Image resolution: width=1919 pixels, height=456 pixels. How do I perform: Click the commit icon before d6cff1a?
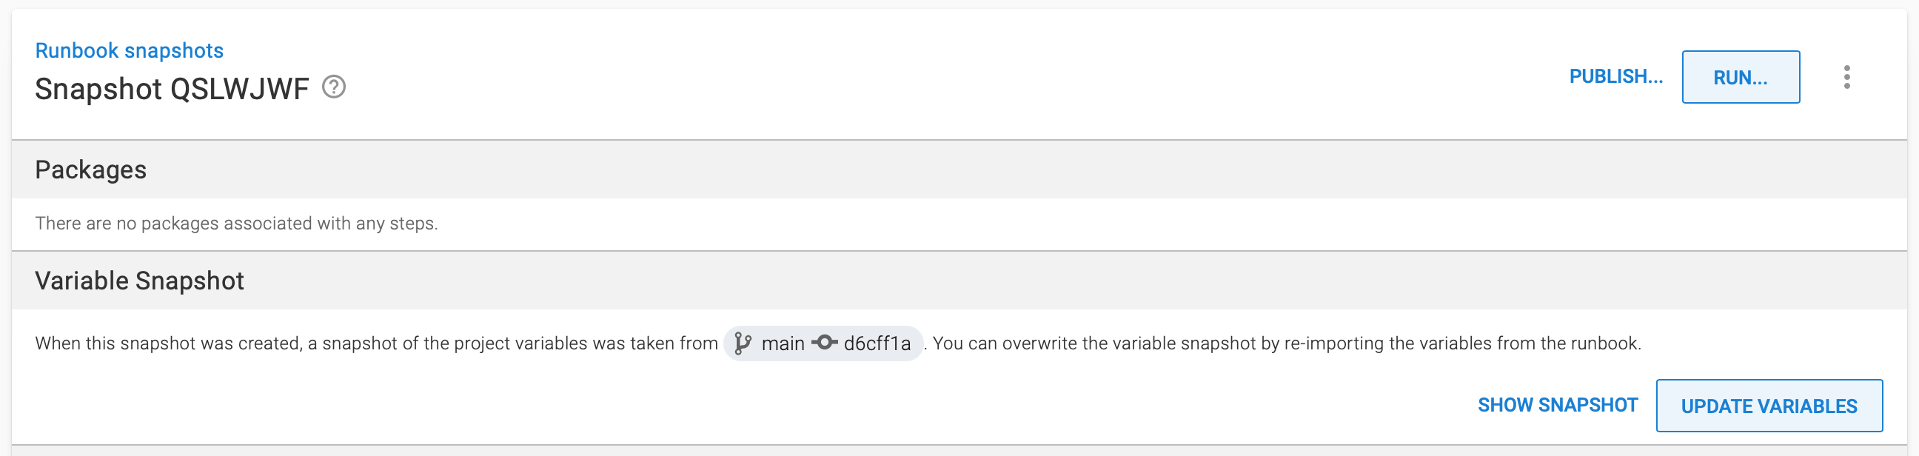point(825,343)
